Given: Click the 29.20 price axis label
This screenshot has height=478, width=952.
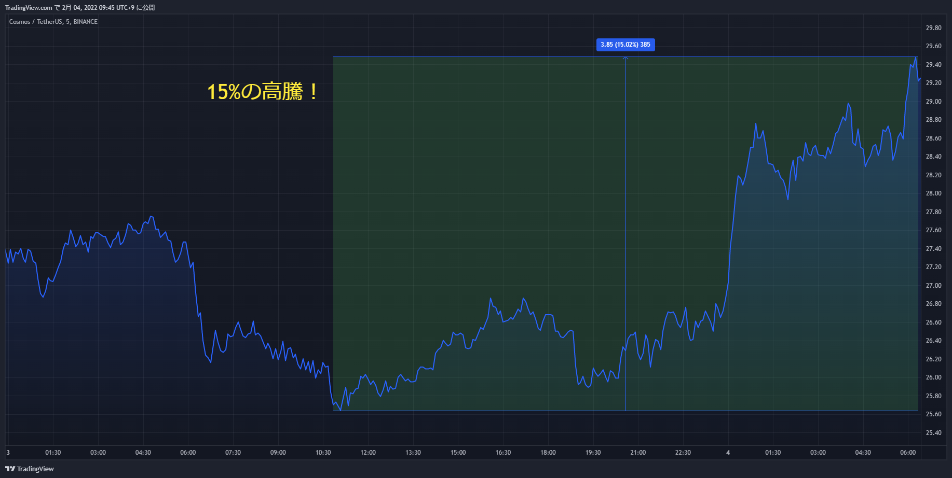Looking at the screenshot, I should [933, 83].
